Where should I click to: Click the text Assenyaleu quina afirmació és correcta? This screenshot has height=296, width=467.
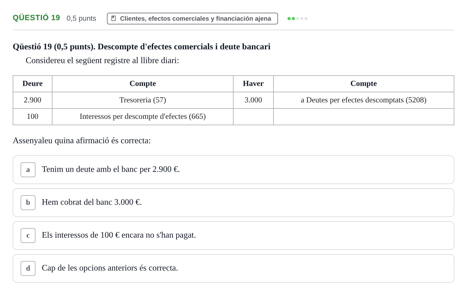point(82,141)
